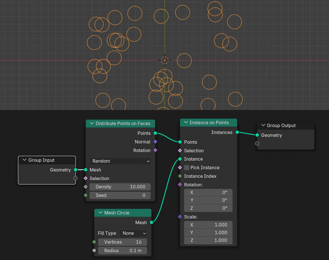Click the Scale X 1.000 field
This screenshot has height=260, width=329.
click(208, 225)
